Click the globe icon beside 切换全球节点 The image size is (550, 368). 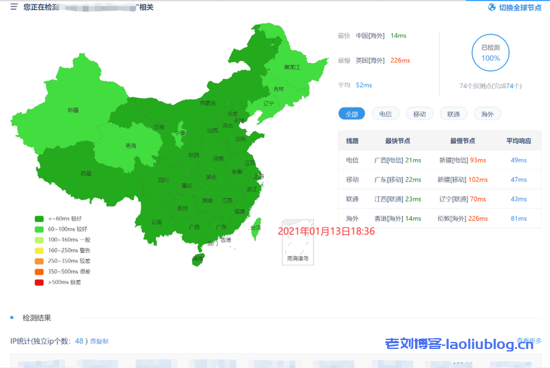coord(491,8)
